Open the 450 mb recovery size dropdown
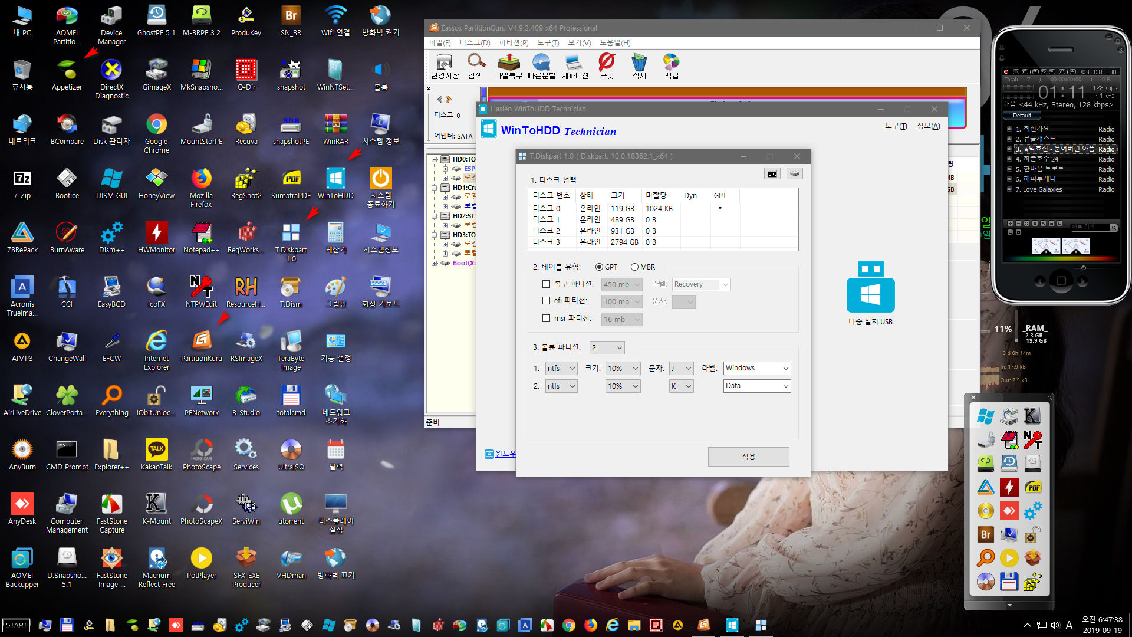 click(621, 284)
